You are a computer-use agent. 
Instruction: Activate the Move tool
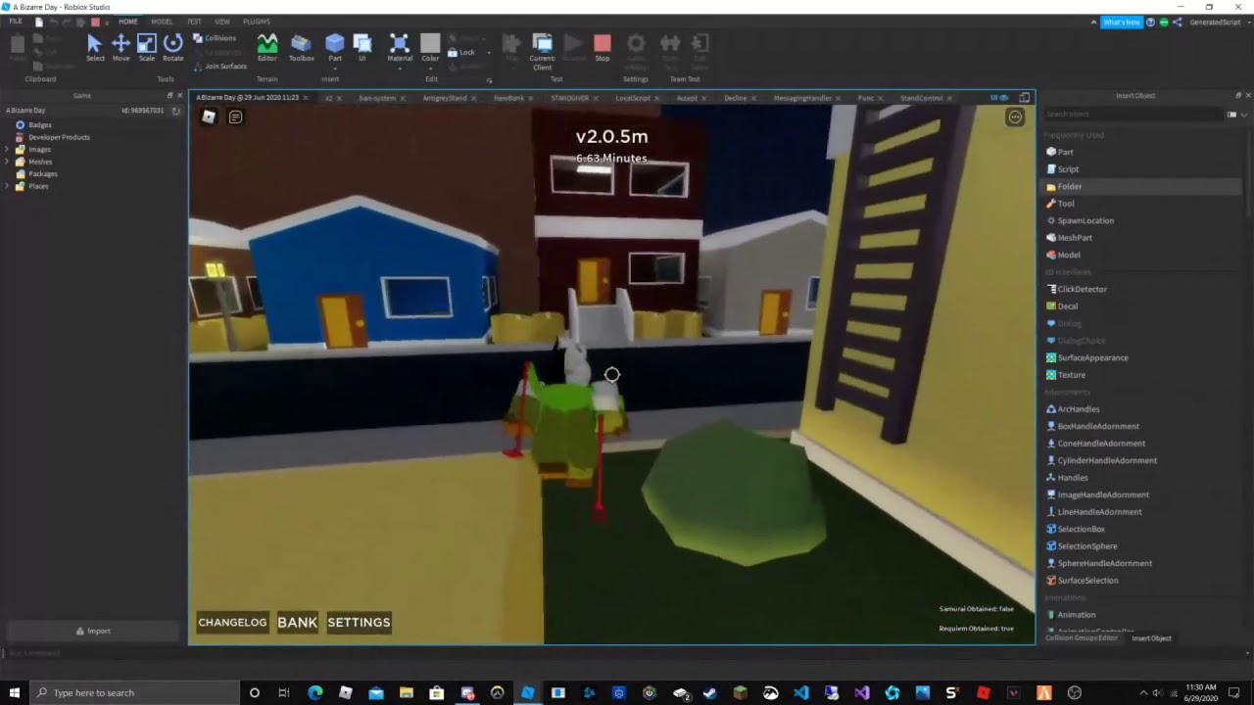coord(121,47)
